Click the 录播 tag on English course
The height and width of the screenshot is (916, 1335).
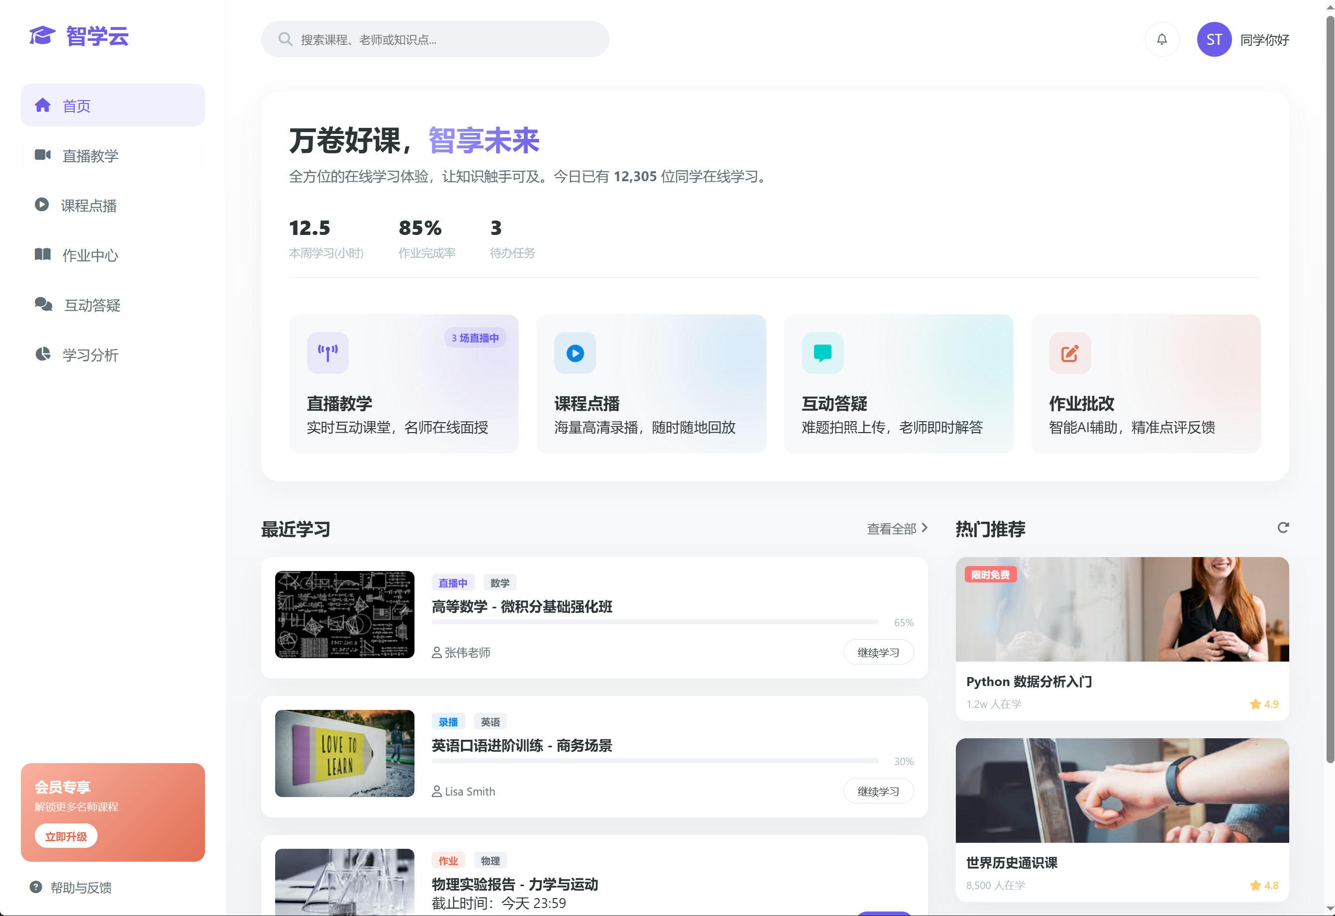[x=448, y=722]
